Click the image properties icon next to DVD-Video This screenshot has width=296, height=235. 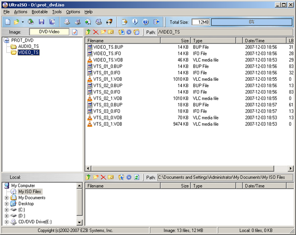pyautogui.click(x=75, y=32)
